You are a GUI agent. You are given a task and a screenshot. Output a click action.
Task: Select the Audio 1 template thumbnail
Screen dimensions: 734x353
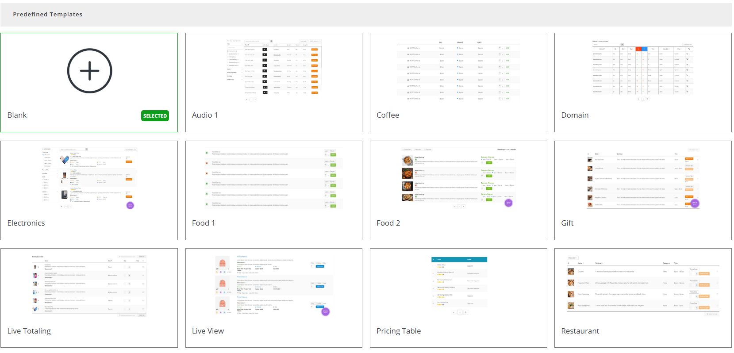coord(274,70)
